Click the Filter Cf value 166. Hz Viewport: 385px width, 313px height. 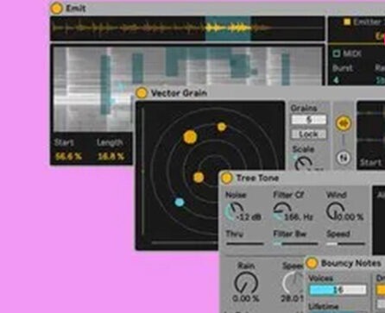pyautogui.click(x=299, y=217)
